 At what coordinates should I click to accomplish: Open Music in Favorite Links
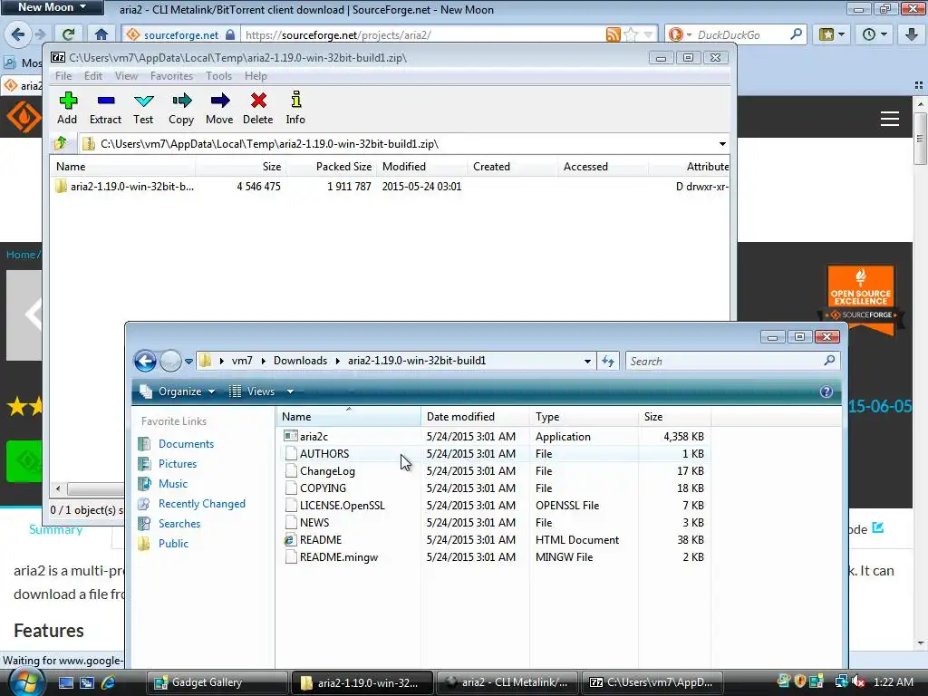tap(172, 484)
